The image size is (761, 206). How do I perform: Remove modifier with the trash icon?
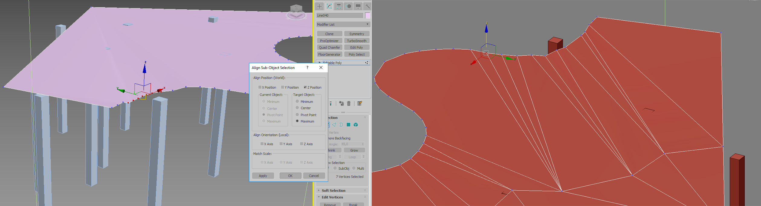pos(349,103)
